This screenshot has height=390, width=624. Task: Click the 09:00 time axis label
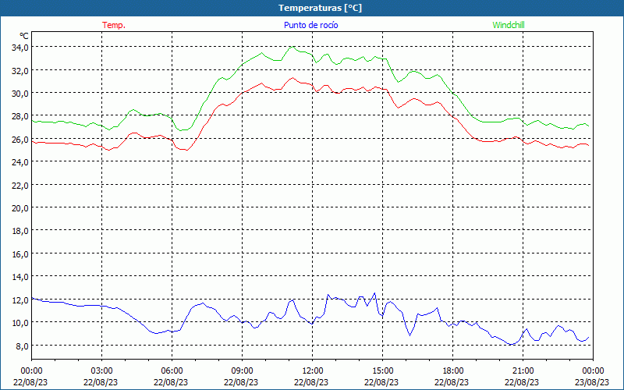pyautogui.click(x=242, y=371)
